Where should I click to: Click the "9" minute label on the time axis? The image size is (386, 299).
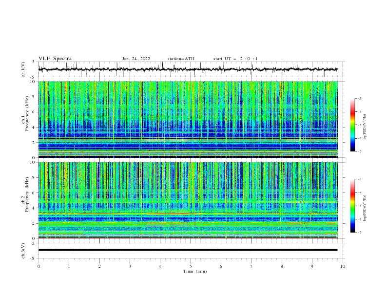(312, 266)
